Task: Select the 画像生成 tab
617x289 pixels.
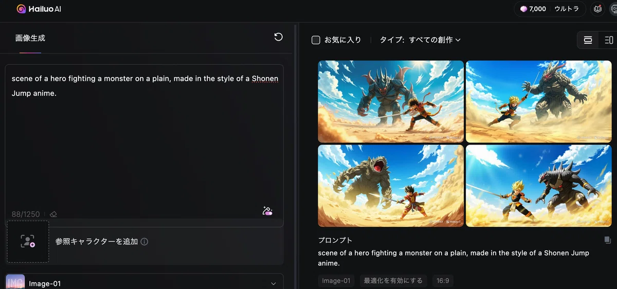Action: [30, 38]
